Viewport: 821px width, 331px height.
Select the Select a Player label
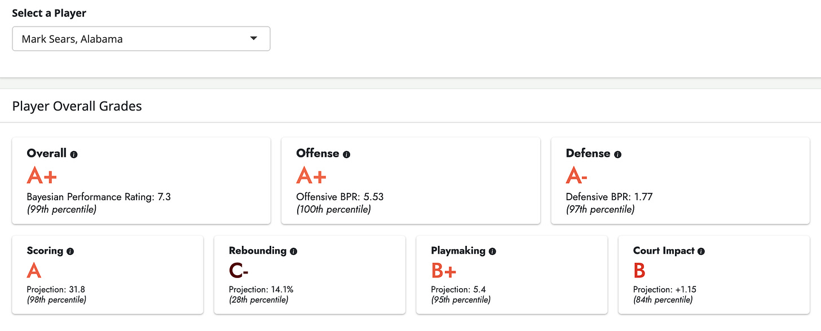[x=49, y=12]
